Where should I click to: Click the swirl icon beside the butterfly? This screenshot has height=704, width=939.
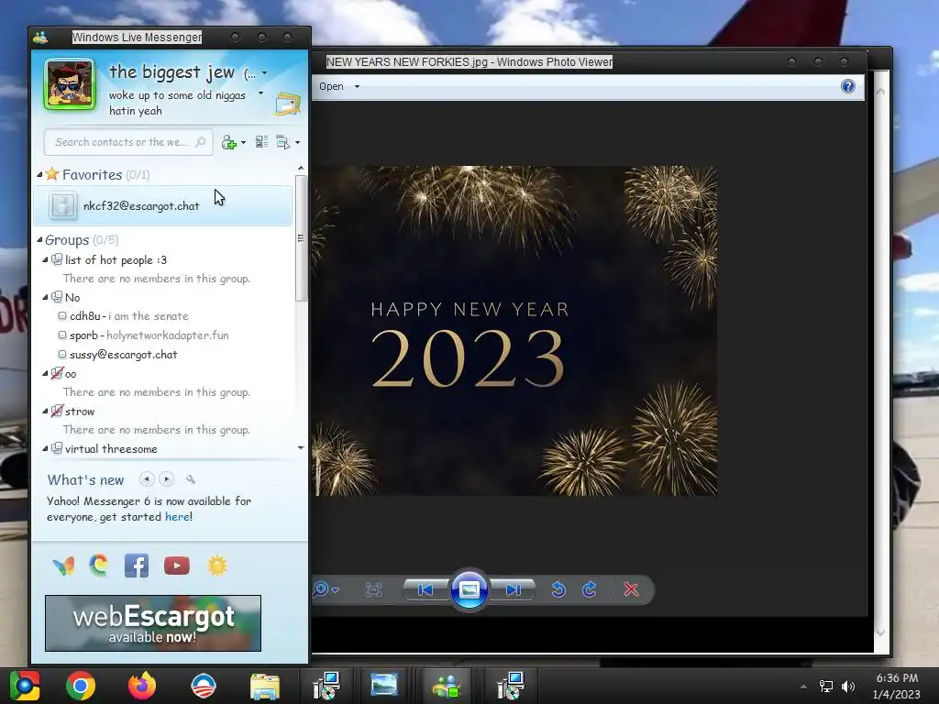coord(99,565)
